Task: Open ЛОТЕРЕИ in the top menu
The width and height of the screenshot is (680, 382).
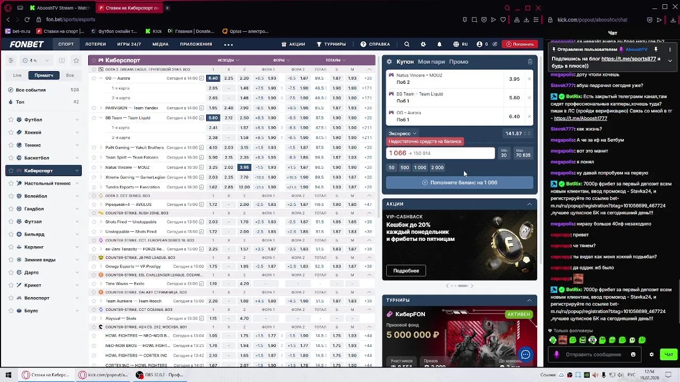Action: (96, 44)
